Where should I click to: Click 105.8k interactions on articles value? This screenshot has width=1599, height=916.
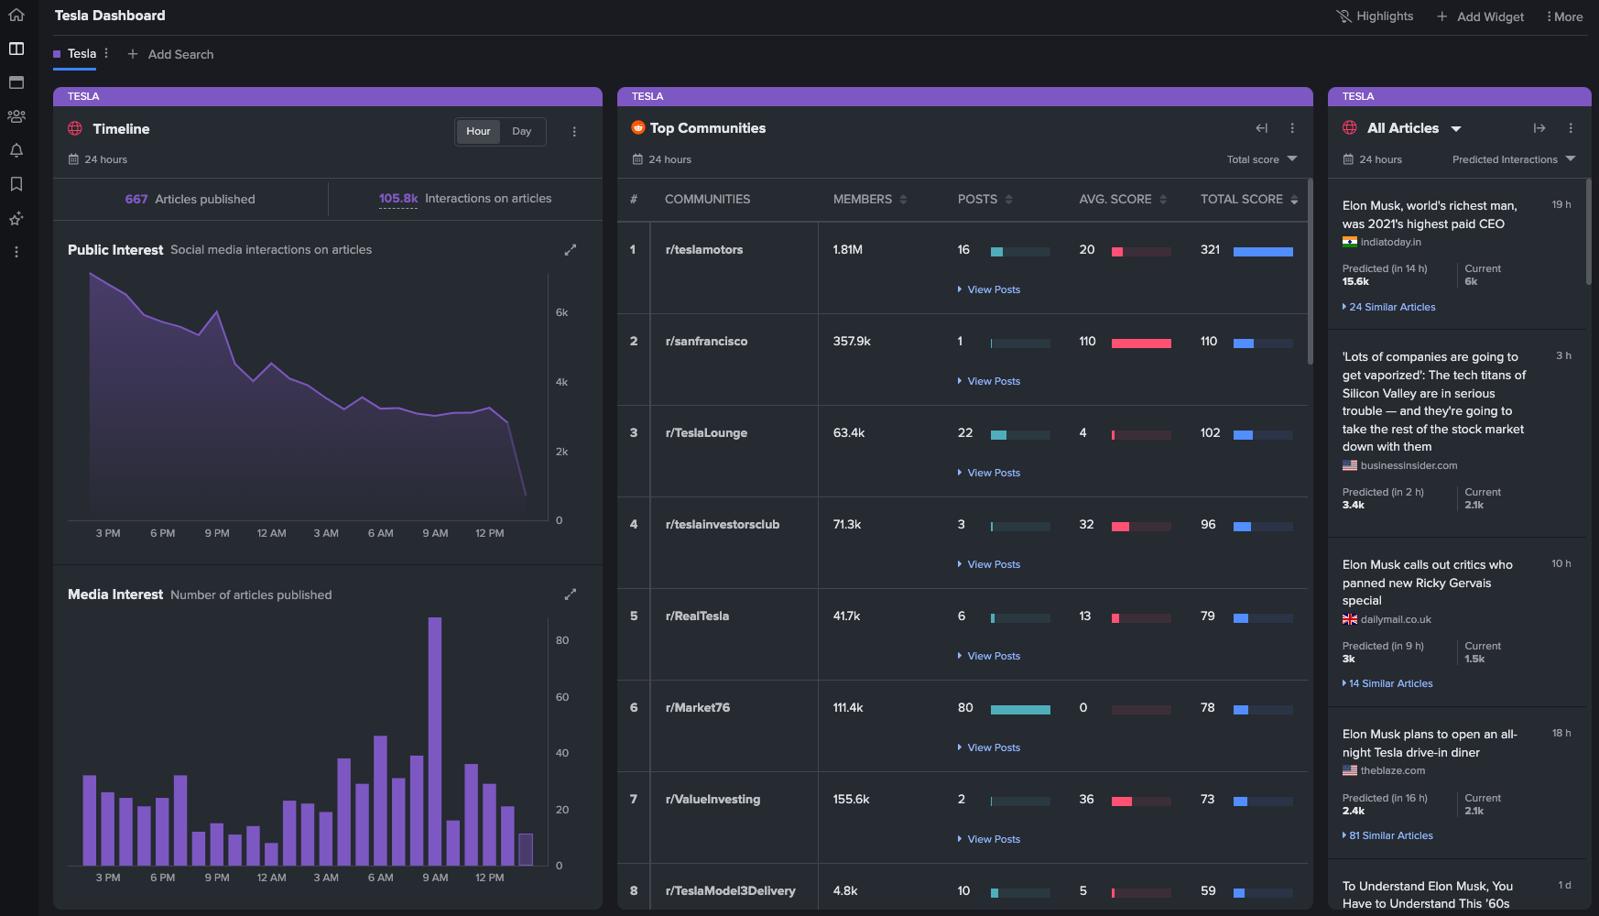point(398,199)
